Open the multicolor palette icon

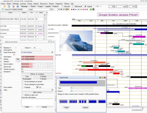[x=67, y=9]
